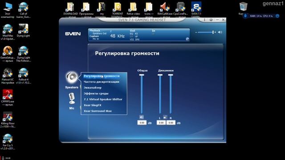This screenshot has height=160, width=285.
Task: Select Mad Max desktop shortcut
Action: tap(8, 32)
